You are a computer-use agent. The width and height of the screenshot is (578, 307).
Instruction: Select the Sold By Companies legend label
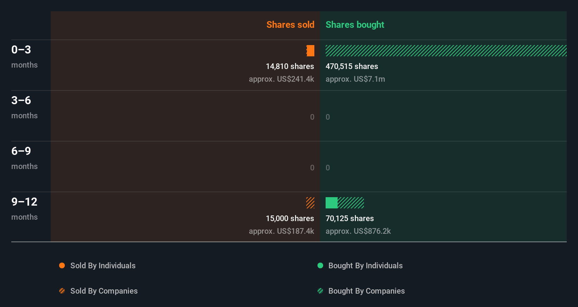(x=104, y=291)
